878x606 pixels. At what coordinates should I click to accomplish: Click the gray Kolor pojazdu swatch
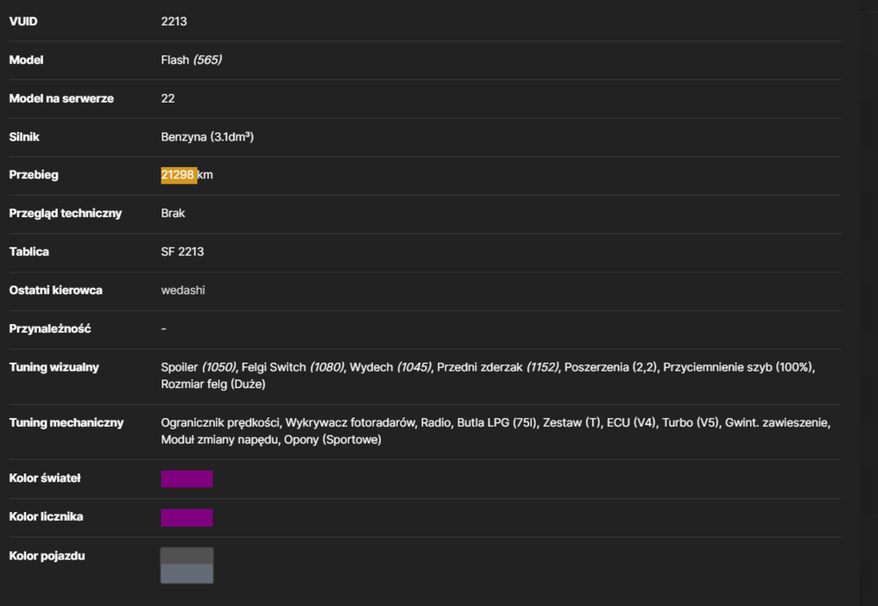(x=186, y=565)
